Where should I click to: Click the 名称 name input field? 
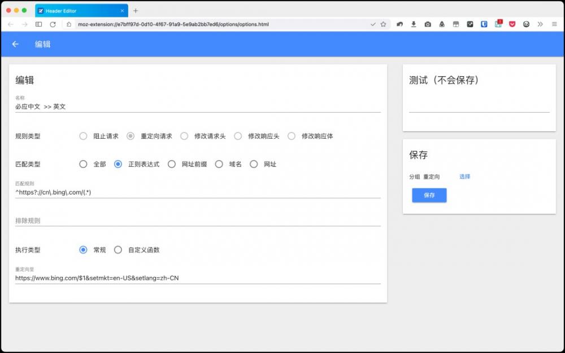click(x=198, y=107)
